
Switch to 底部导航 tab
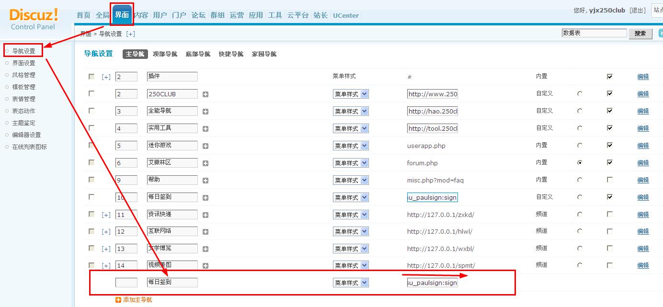[x=198, y=54]
